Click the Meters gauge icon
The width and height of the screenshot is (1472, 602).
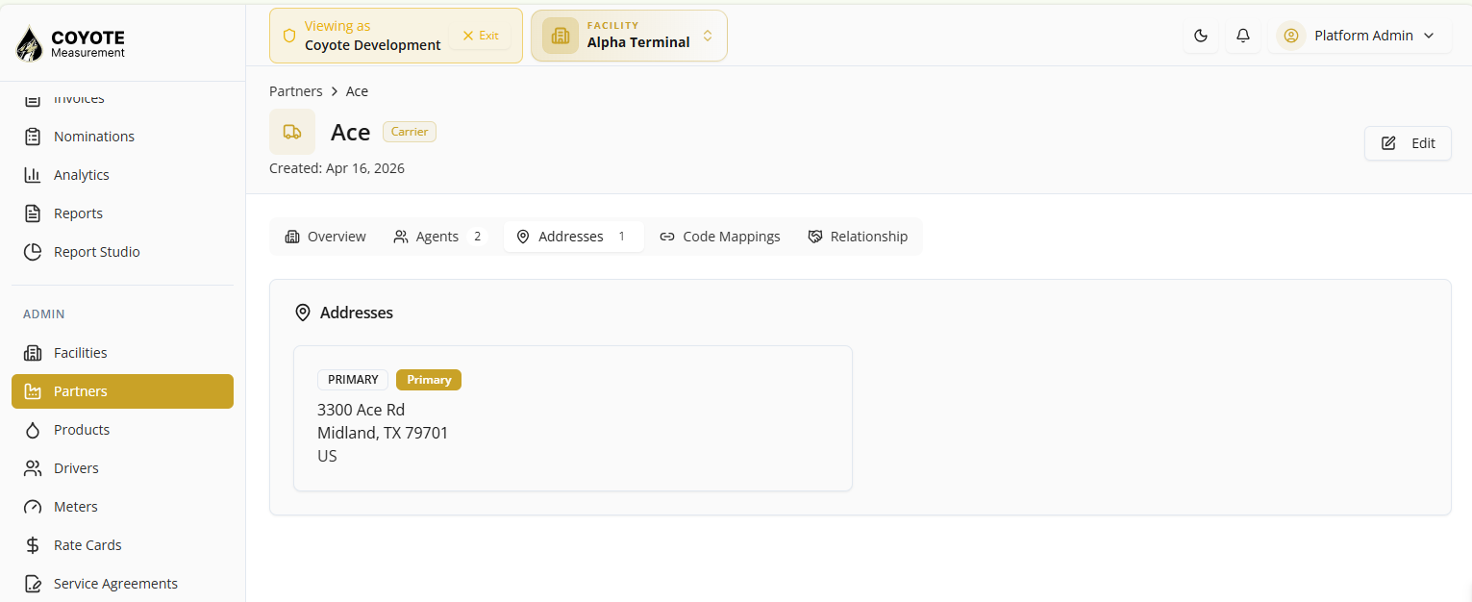(x=33, y=507)
